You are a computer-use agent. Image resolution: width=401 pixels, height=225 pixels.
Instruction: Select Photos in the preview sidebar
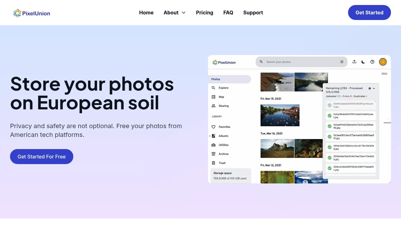pyautogui.click(x=229, y=79)
